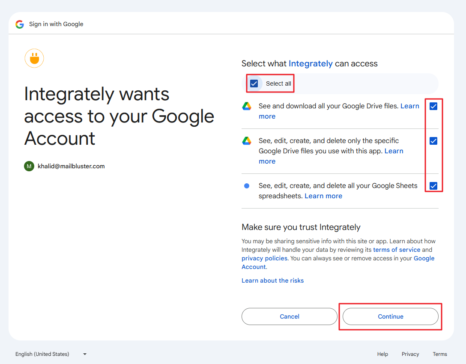Open the Integrately link in the heading
466x364 pixels.
point(311,63)
